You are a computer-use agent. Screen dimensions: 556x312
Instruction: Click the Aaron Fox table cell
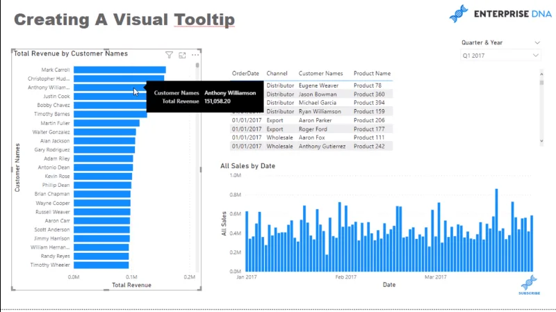[x=311, y=138]
